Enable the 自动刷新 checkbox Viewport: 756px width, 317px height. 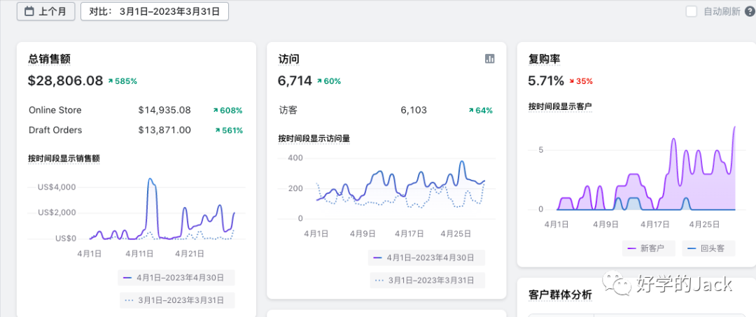(x=692, y=12)
